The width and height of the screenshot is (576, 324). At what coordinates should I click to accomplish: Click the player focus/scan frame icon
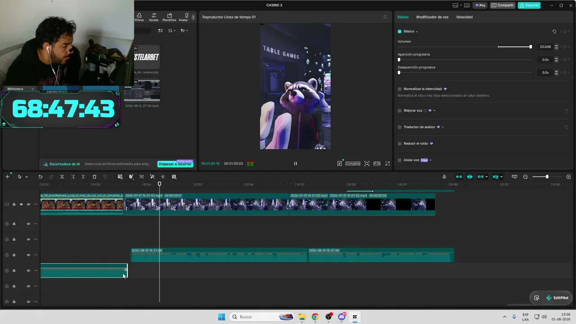point(367,163)
